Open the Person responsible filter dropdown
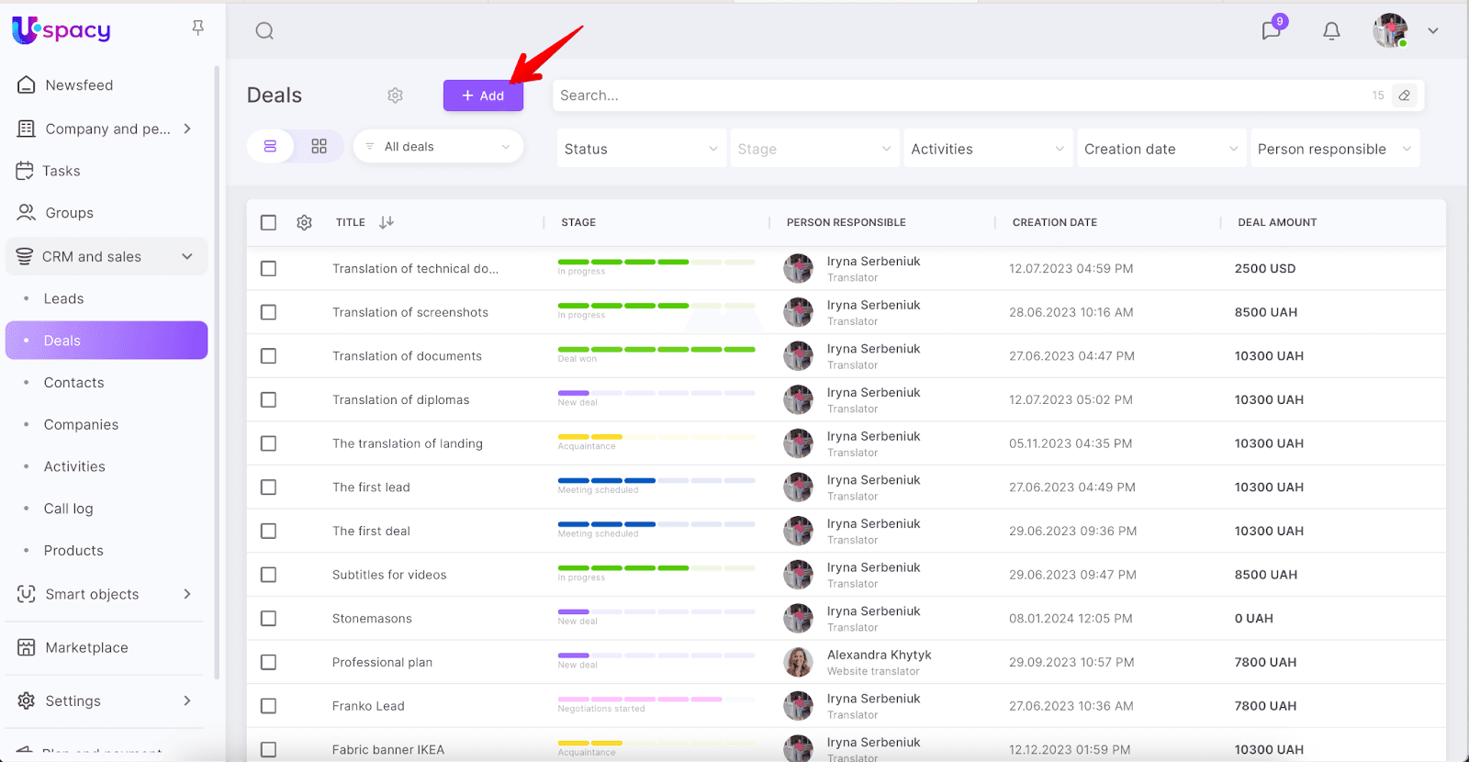1469x762 pixels. (1334, 149)
